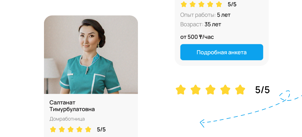This screenshot has width=302, height=137.
Task: Click the 5/5 score in top card
Action: coord(232,4)
